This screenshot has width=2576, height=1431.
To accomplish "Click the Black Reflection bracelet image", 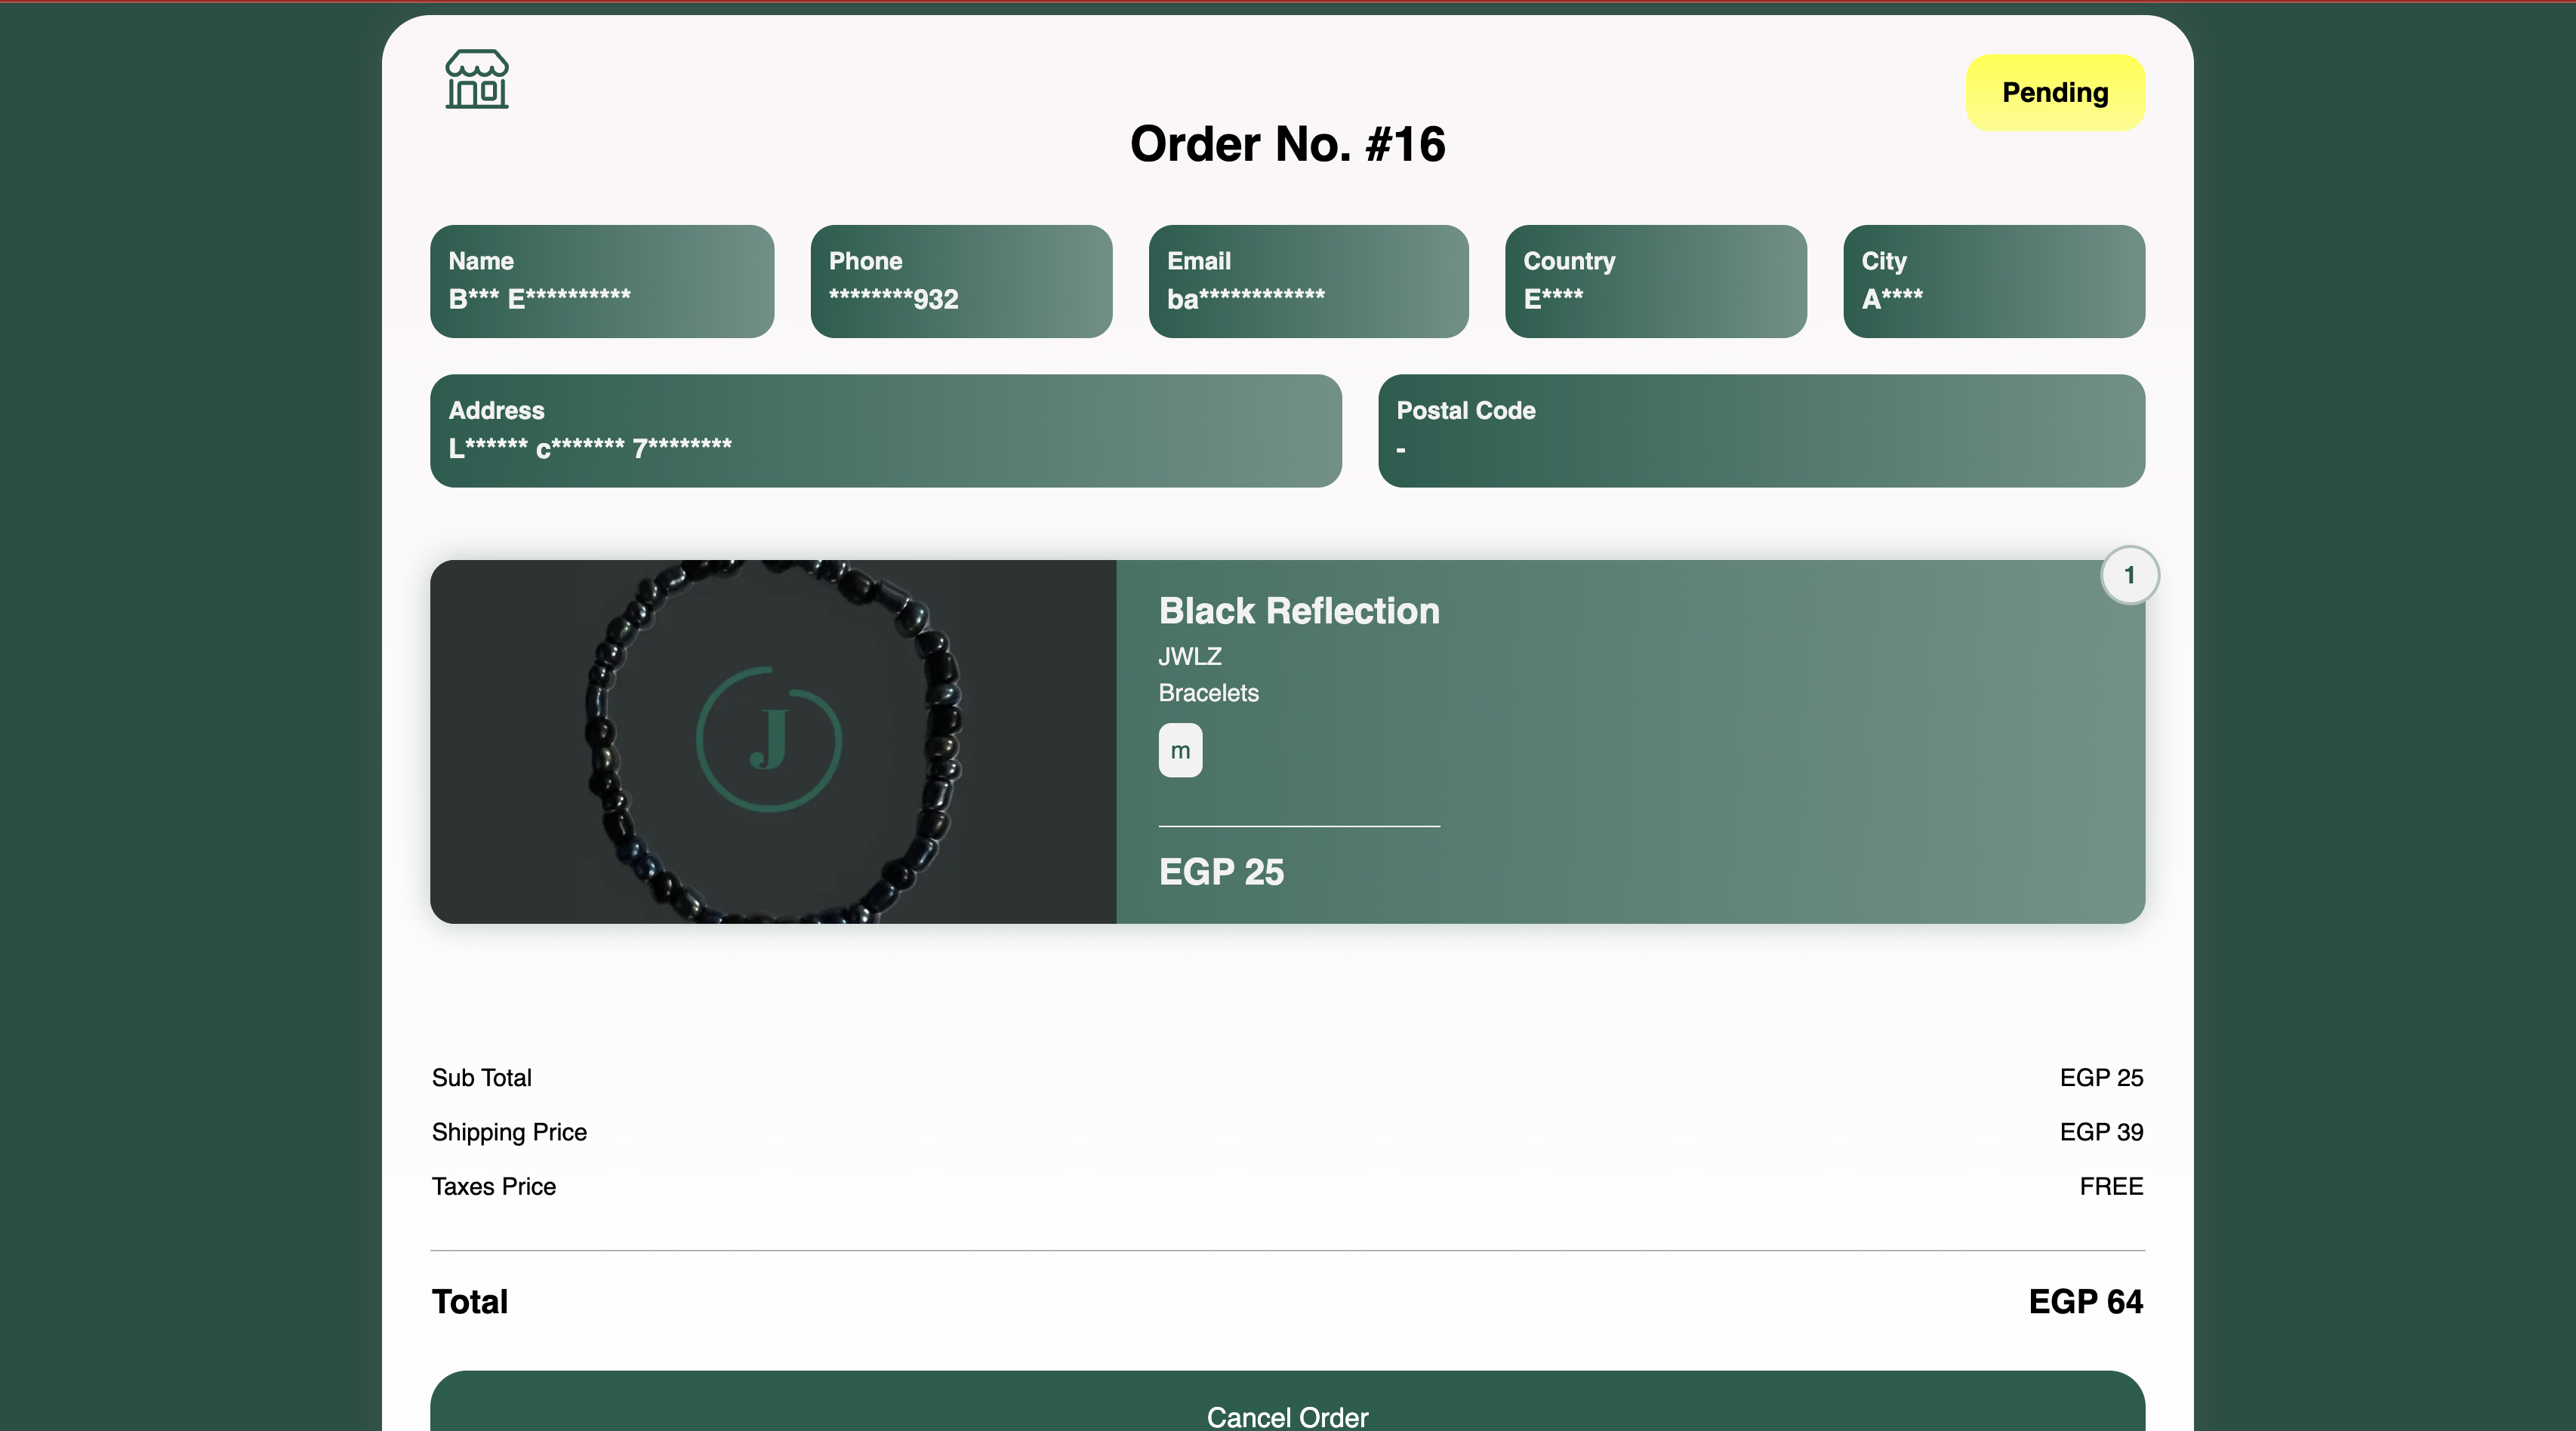I will (773, 741).
